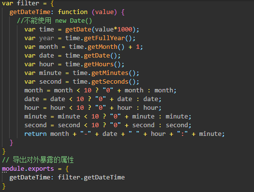Click the comment '//不能使用 new Date()'
Image resolution: width=254 pixels, height=192 pixels.
click(54, 21)
